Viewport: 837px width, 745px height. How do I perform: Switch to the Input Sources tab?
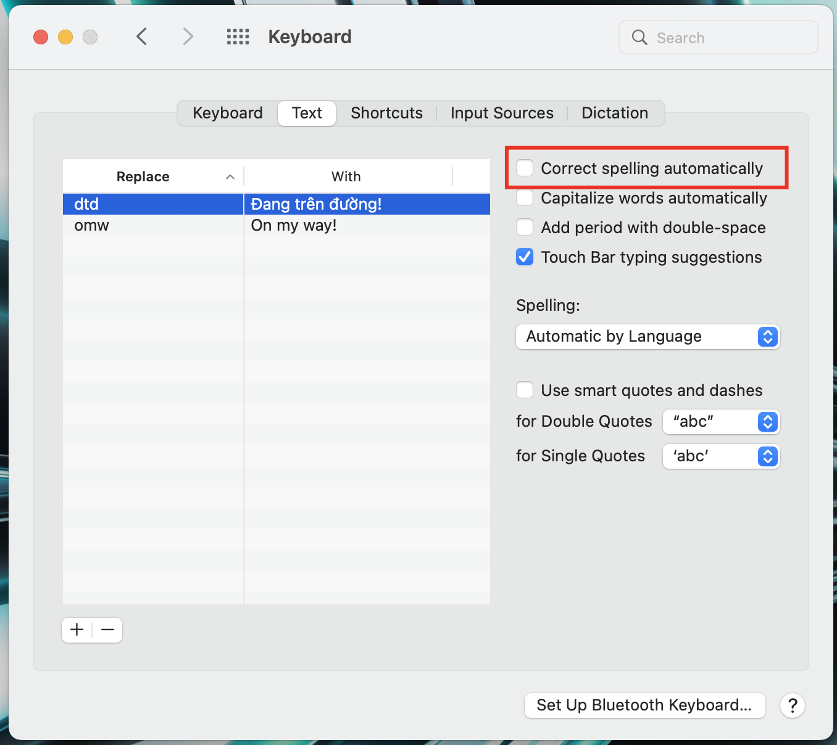click(x=502, y=113)
